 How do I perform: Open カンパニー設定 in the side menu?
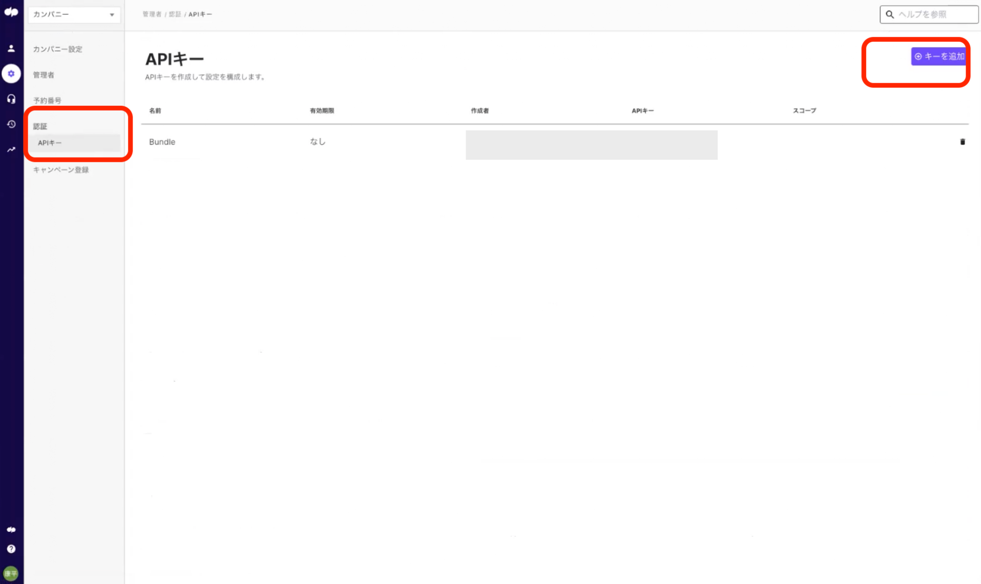tap(57, 49)
